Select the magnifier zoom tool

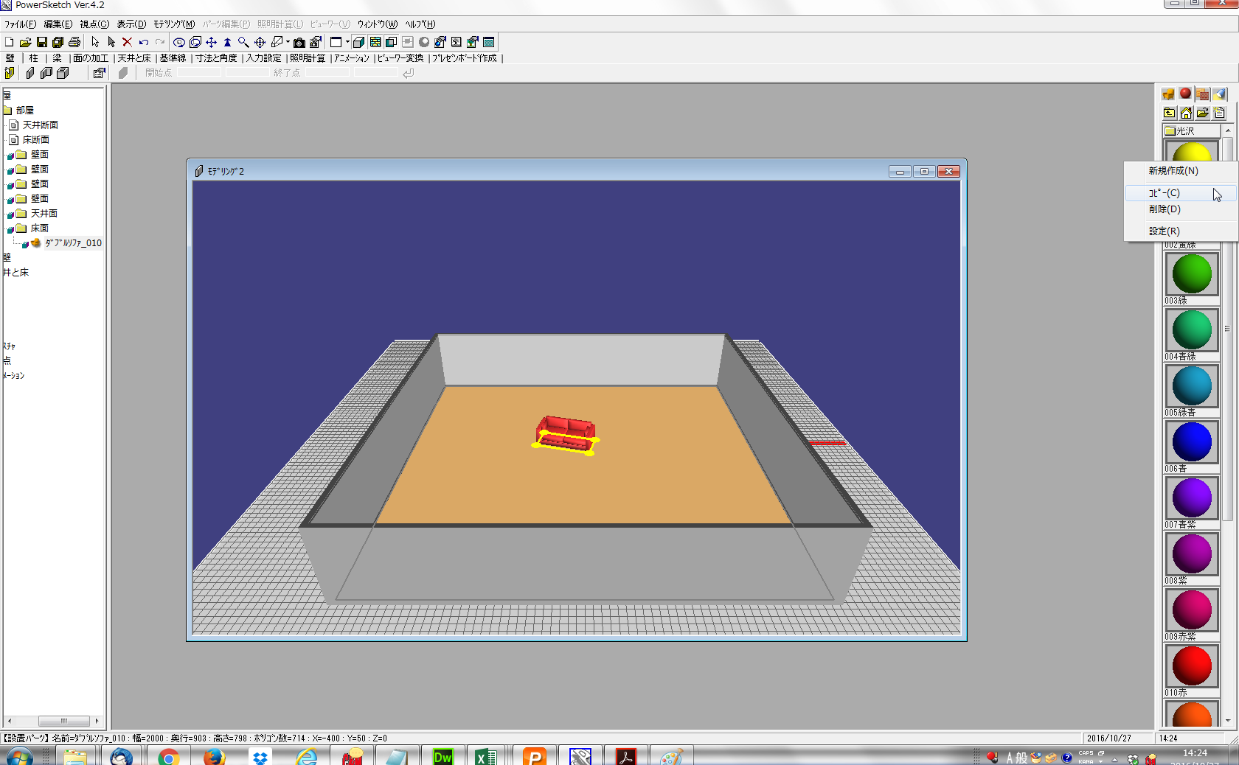pyautogui.click(x=243, y=43)
